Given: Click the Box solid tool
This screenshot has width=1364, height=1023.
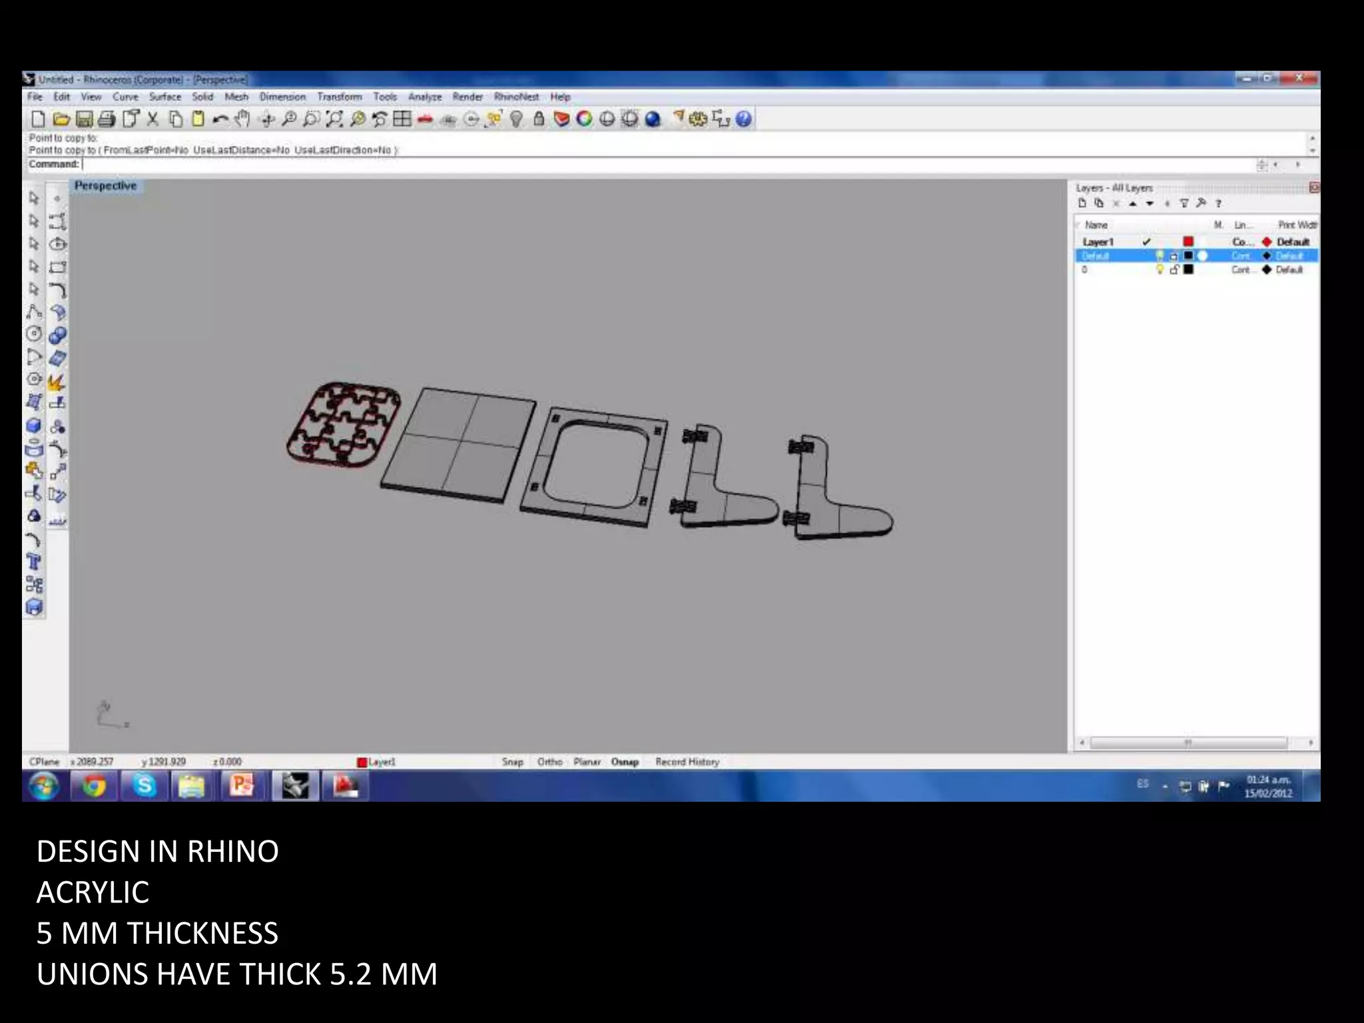Looking at the screenshot, I should coord(33,426).
